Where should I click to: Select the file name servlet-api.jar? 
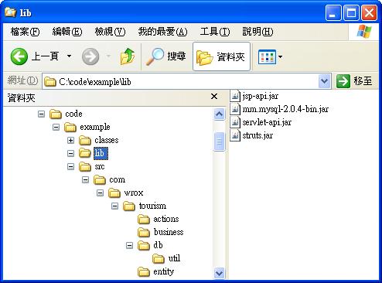267,122
